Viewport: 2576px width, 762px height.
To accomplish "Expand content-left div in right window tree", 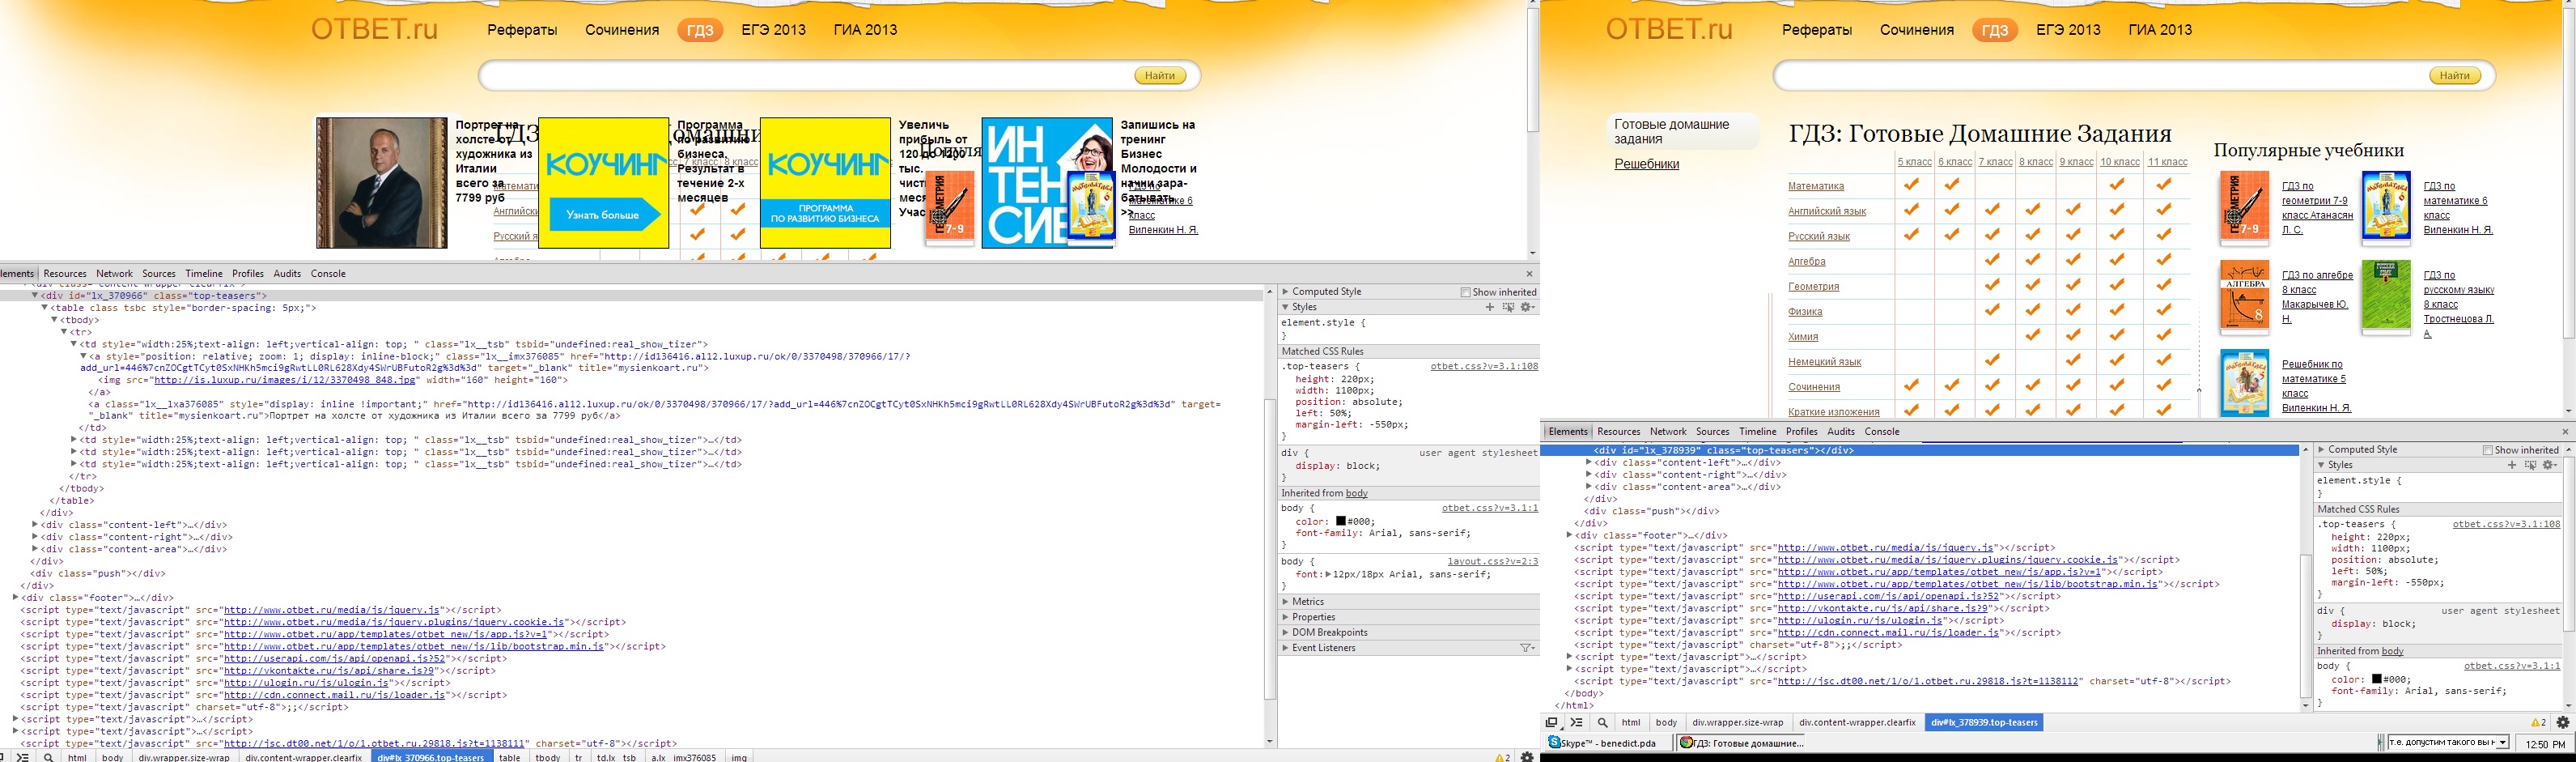I will click(1589, 463).
